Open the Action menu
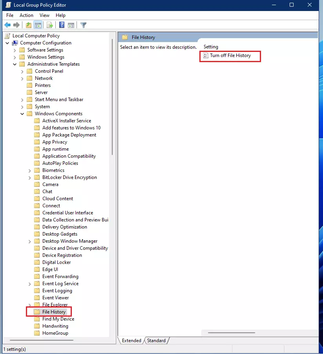 click(x=26, y=15)
